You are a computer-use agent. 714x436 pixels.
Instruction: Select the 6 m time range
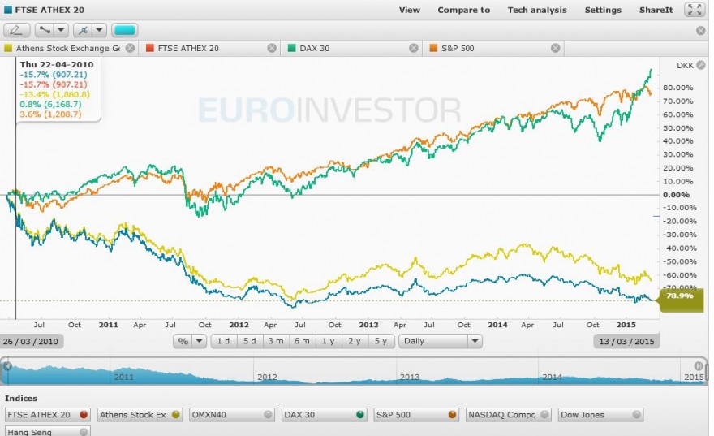pyautogui.click(x=302, y=341)
